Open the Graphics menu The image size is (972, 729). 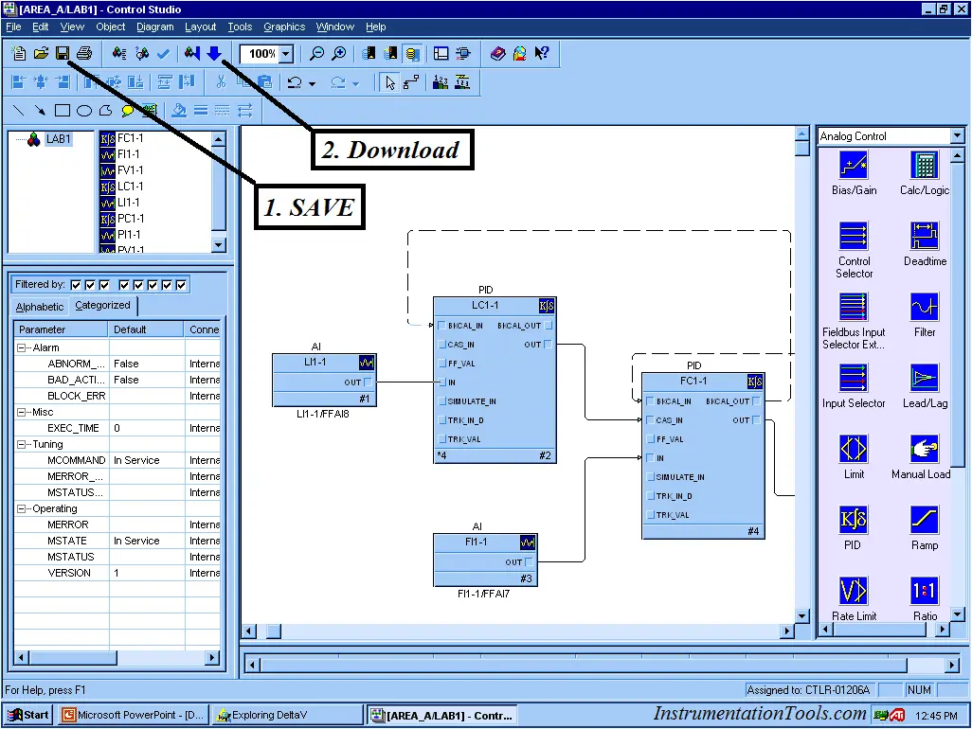click(x=284, y=27)
